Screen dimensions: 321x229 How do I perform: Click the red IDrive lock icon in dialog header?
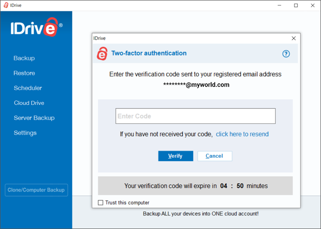click(102, 54)
